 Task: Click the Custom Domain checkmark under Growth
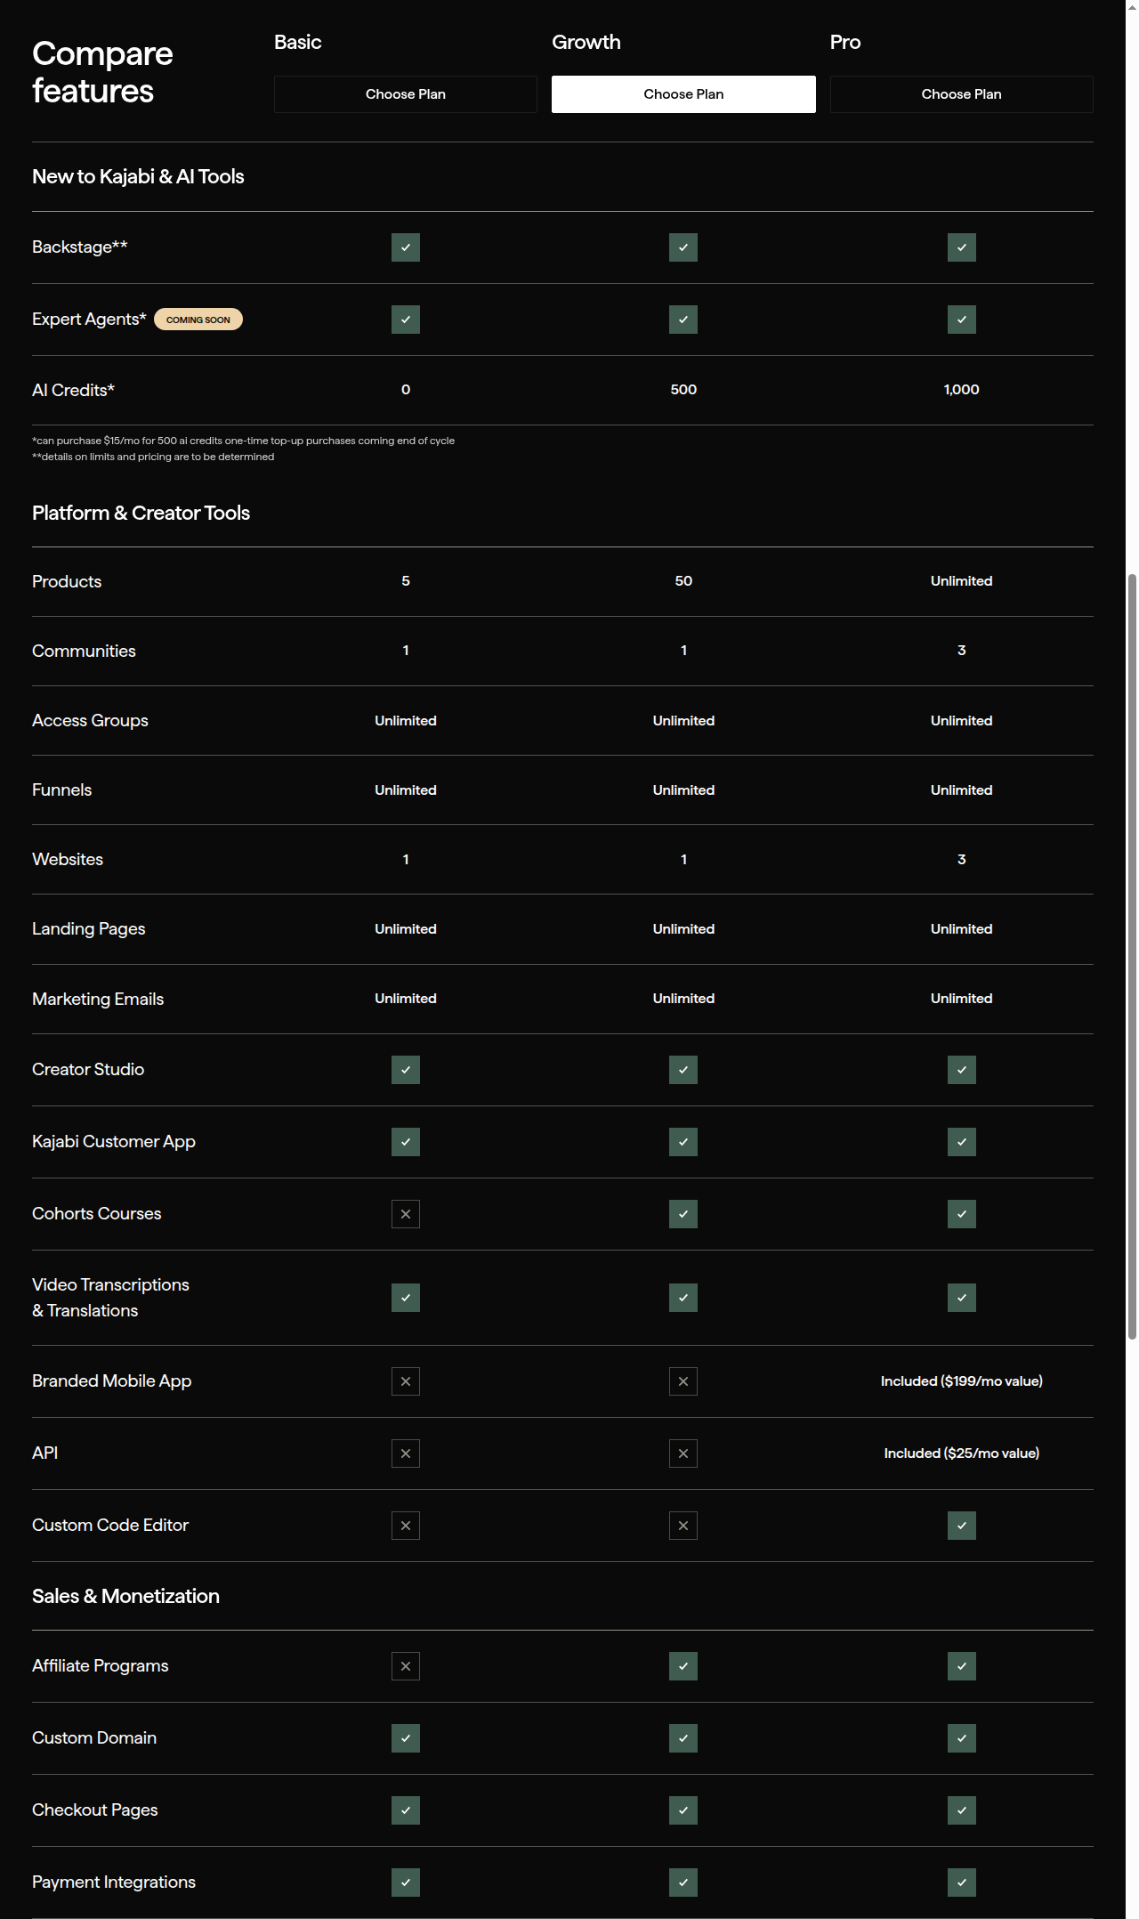pos(683,1738)
